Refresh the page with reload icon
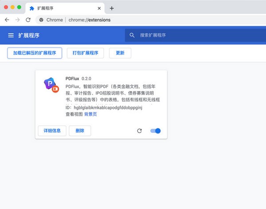 click(x=28, y=20)
